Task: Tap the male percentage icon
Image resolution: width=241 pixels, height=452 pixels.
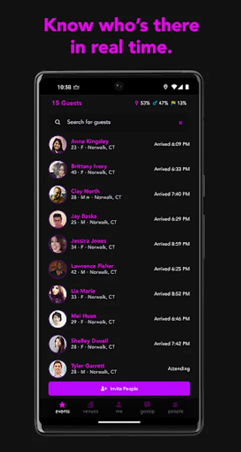Action: click(x=155, y=103)
